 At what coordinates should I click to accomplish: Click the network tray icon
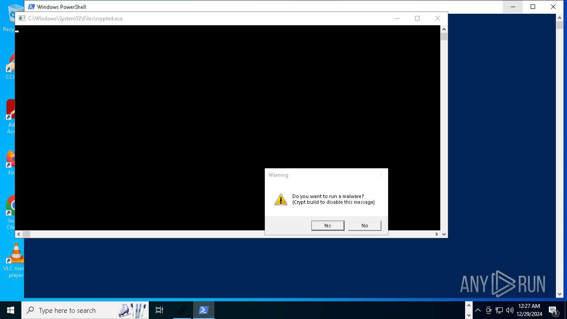point(499,310)
